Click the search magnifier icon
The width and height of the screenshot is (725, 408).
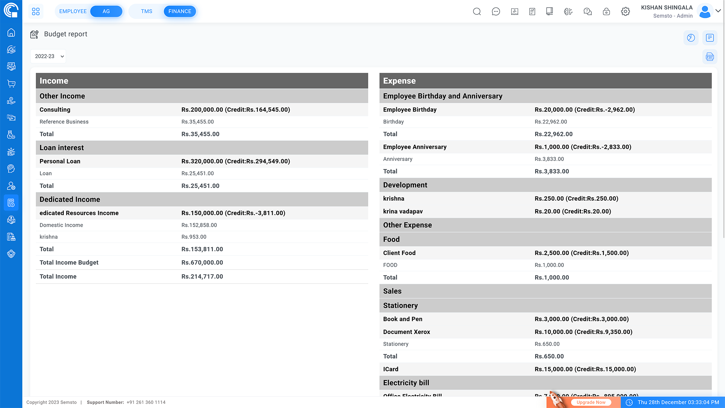click(x=477, y=11)
